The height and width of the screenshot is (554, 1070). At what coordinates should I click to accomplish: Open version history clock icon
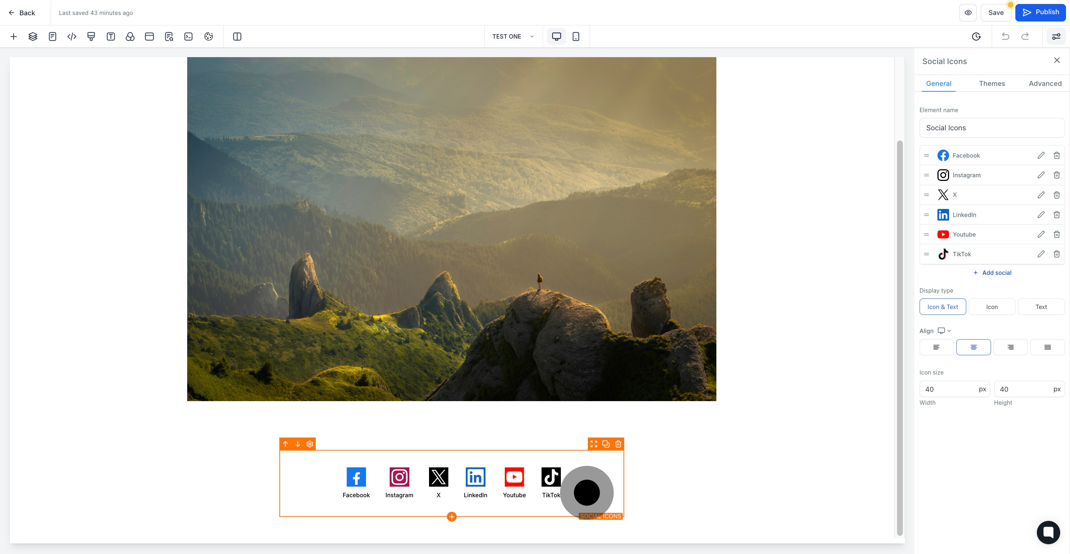tap(976, 36)
